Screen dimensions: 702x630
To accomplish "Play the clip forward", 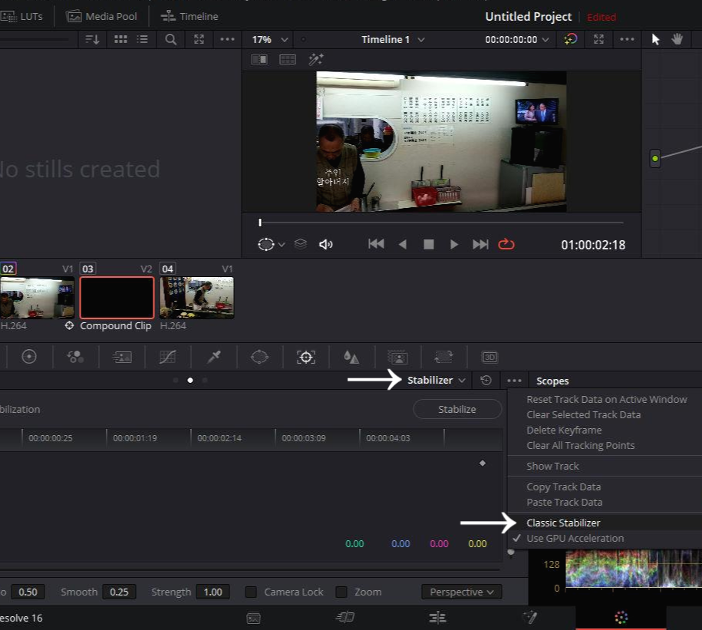I will pos(454,245).
